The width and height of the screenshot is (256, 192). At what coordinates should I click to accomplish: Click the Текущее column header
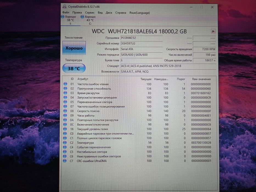point(146,79)
